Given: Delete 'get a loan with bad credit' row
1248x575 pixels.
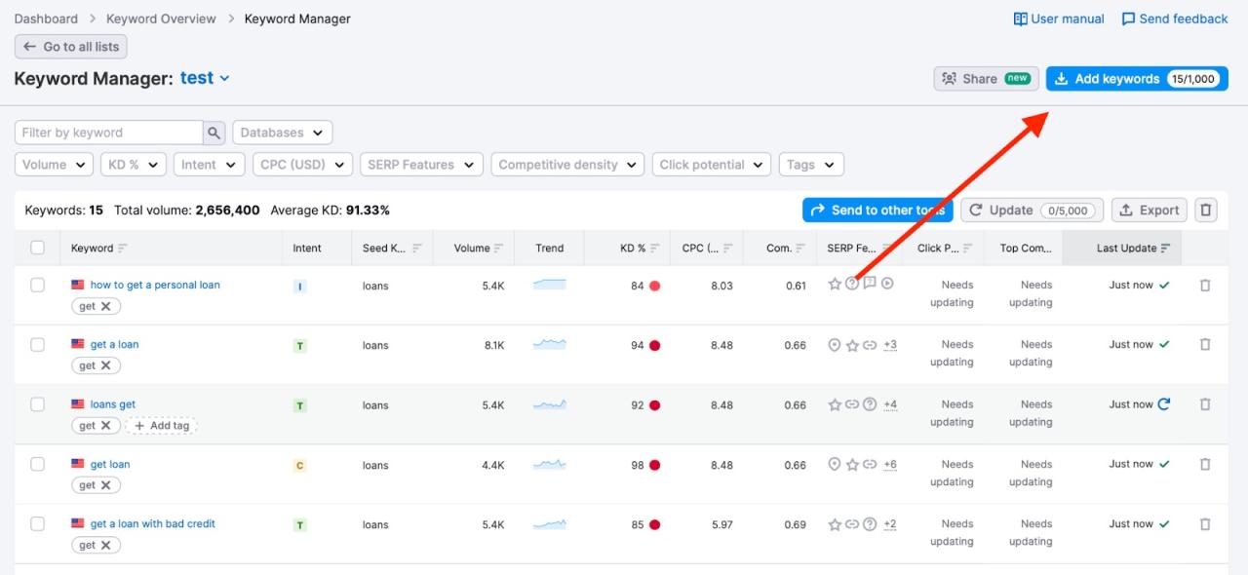Looking at the screenshot, I should click(x=1205, y=524).
